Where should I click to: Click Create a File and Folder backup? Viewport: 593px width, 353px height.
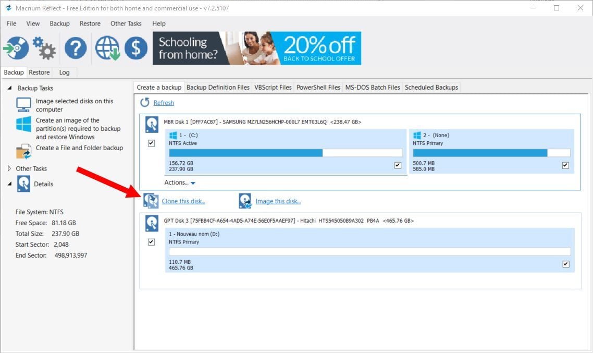point(79,148)
